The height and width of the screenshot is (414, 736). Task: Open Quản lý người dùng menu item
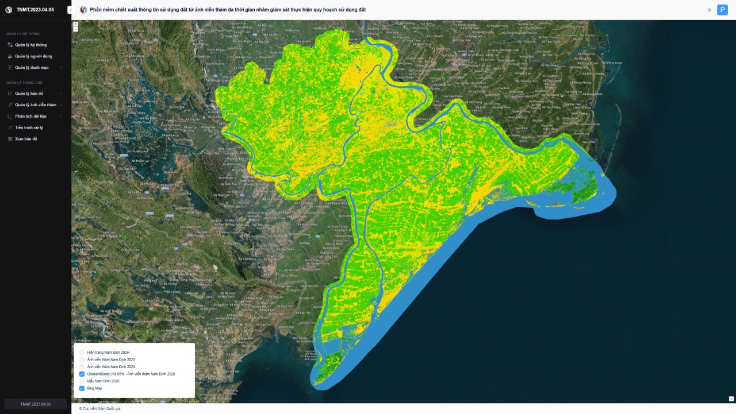point(33,56)
